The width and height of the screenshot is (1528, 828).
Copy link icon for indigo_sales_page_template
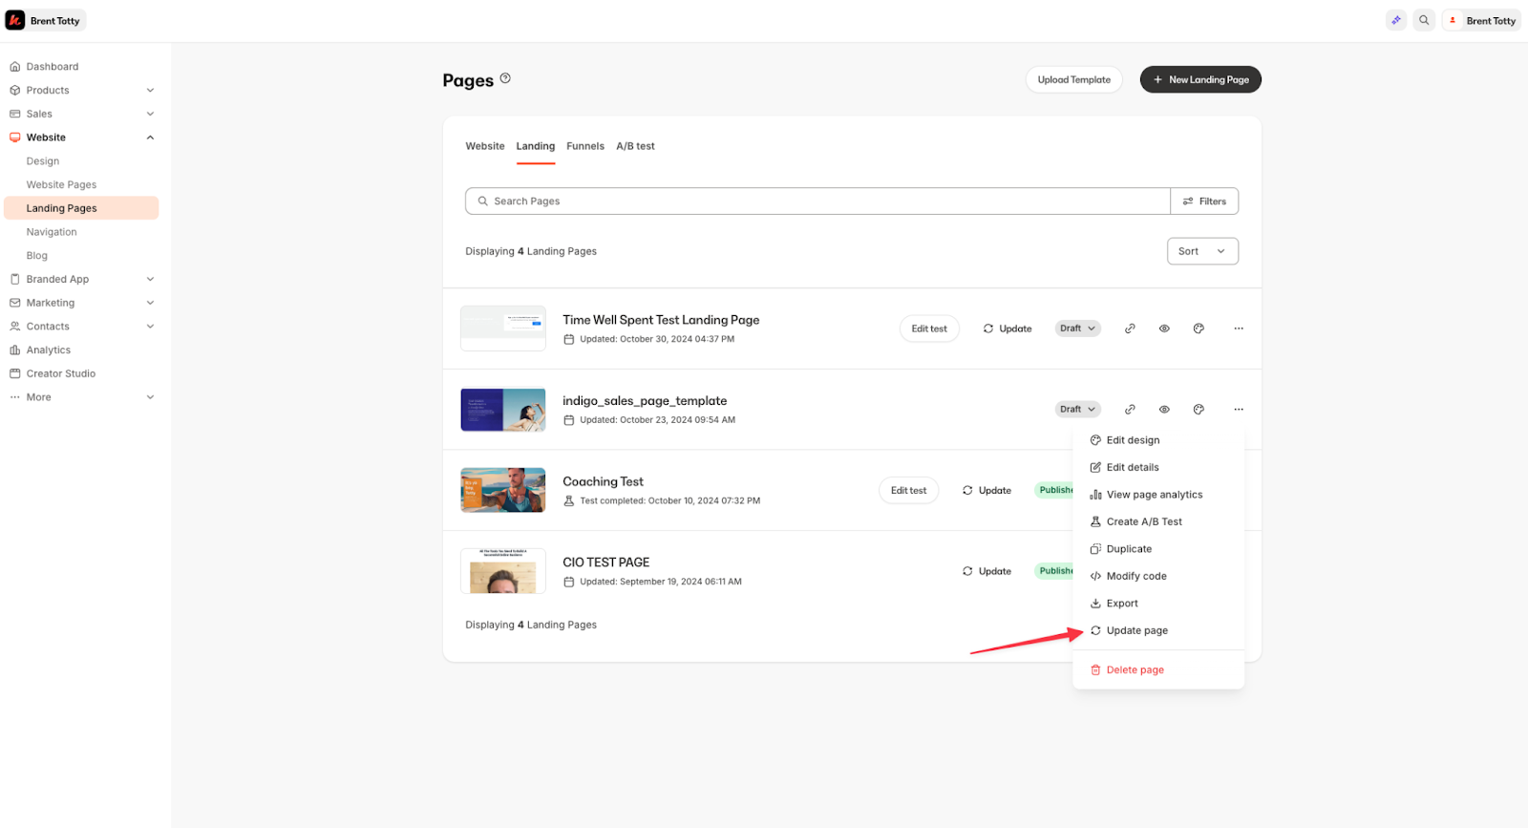tap(1130, 410)
